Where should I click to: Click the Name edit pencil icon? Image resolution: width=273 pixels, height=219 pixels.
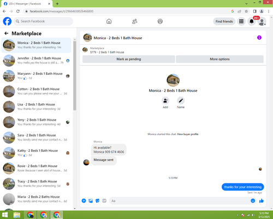pyautogui.click(x=181, y=100)
